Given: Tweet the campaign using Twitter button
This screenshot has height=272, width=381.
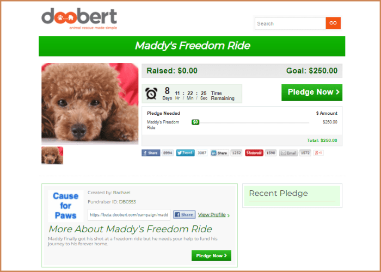Looking at the screenshot, I should point(186,153).
